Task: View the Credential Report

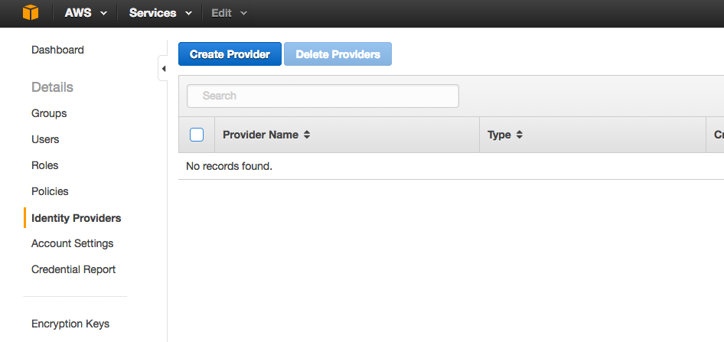Action: 73,269
